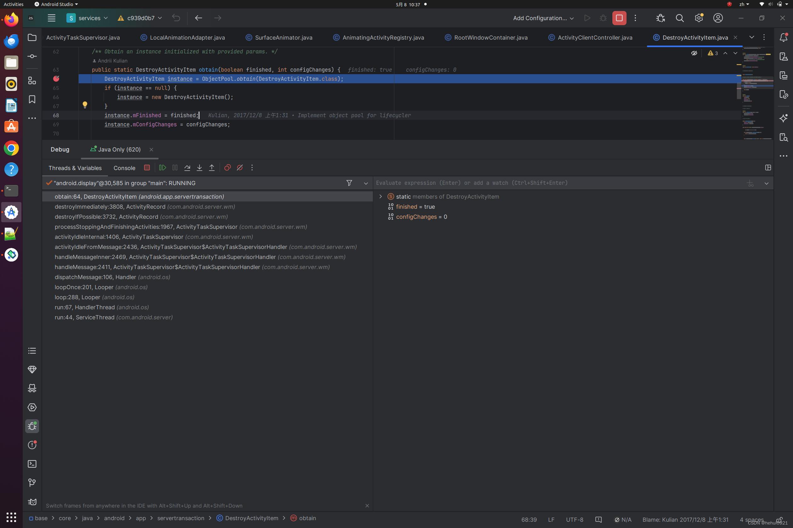Select the Threads & Variables tab
Image resolution: width=793 pixels, height=528 pixels.
75,168
